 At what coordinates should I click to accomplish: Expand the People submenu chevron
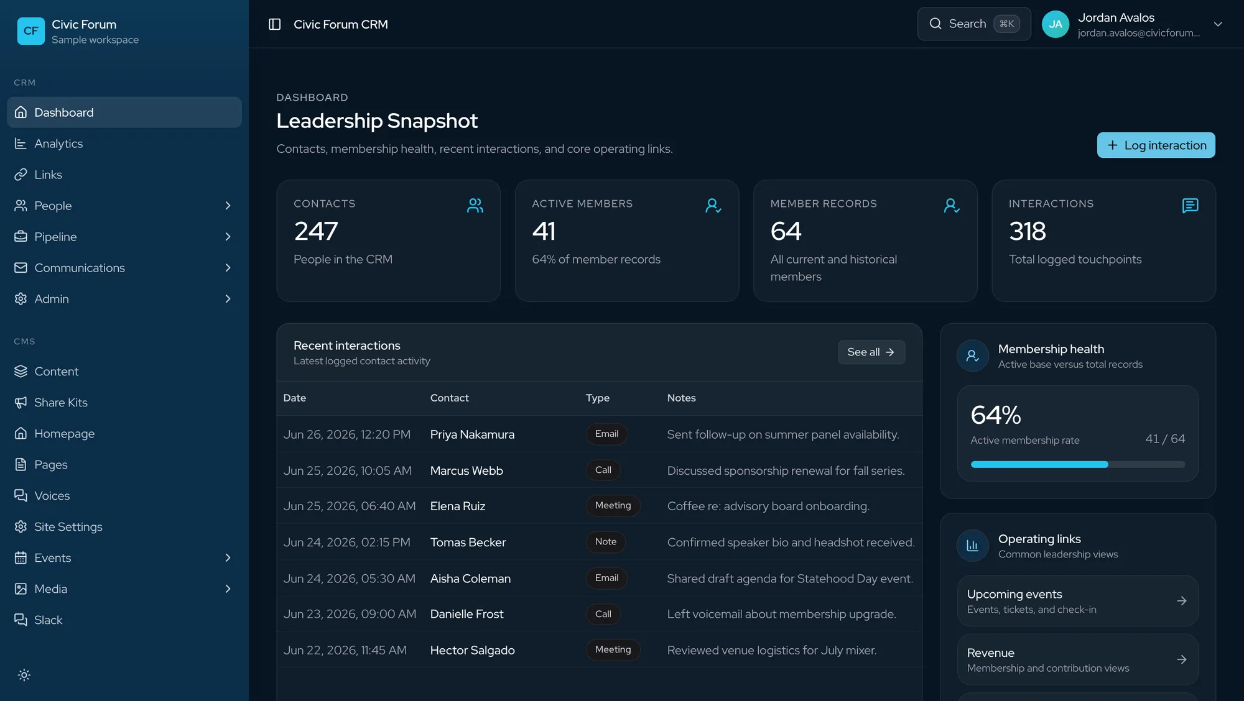pyautogui.click(x=228, y=206)
